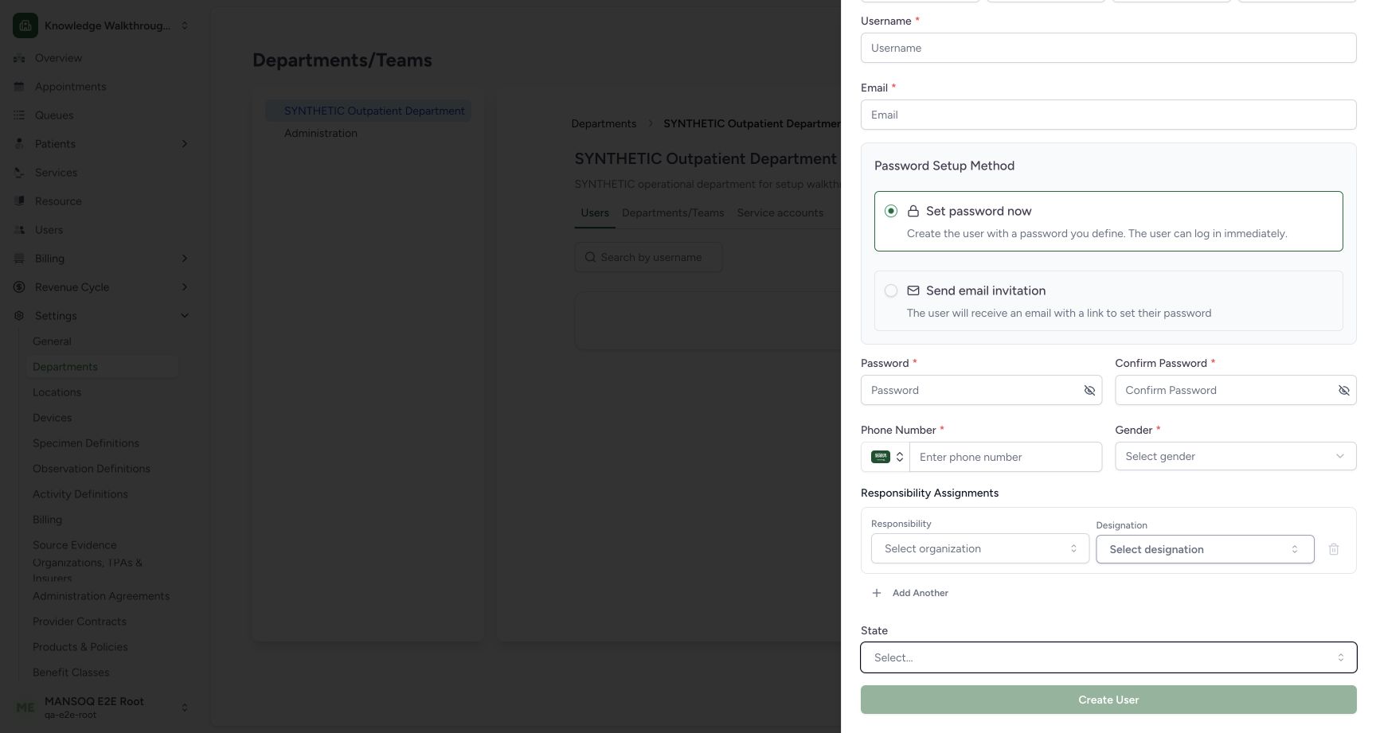The width and height of the screenshot is (1376, 733).
Task: Click the ME avatar badge
Action: point(25,708)
